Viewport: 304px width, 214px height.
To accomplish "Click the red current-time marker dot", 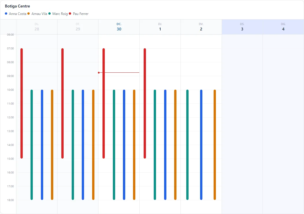I will click(99, 73).
